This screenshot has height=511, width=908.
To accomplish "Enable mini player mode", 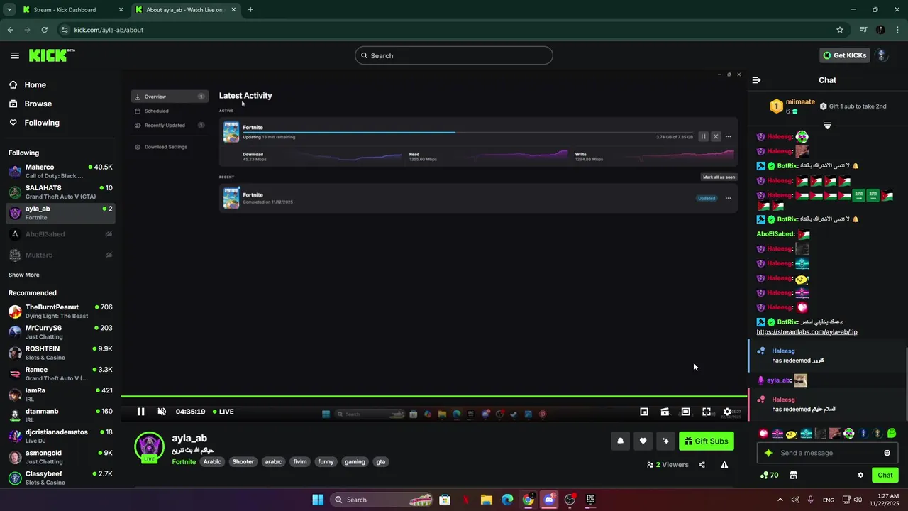I will point(644,412).
